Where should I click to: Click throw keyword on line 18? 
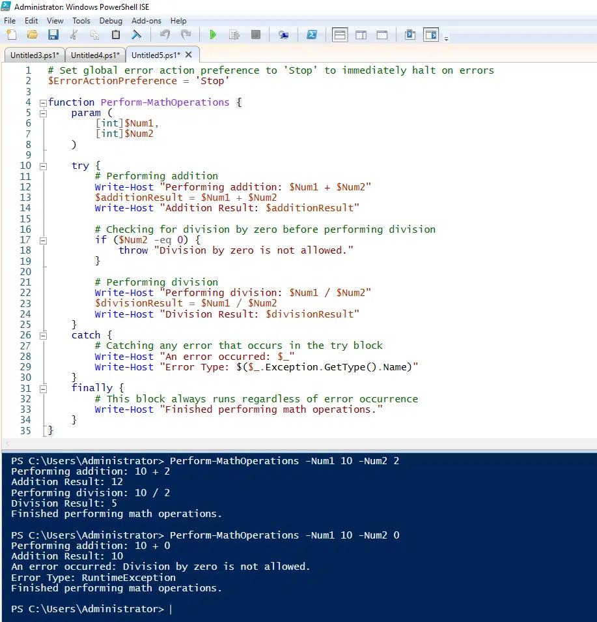coord(133,250)
